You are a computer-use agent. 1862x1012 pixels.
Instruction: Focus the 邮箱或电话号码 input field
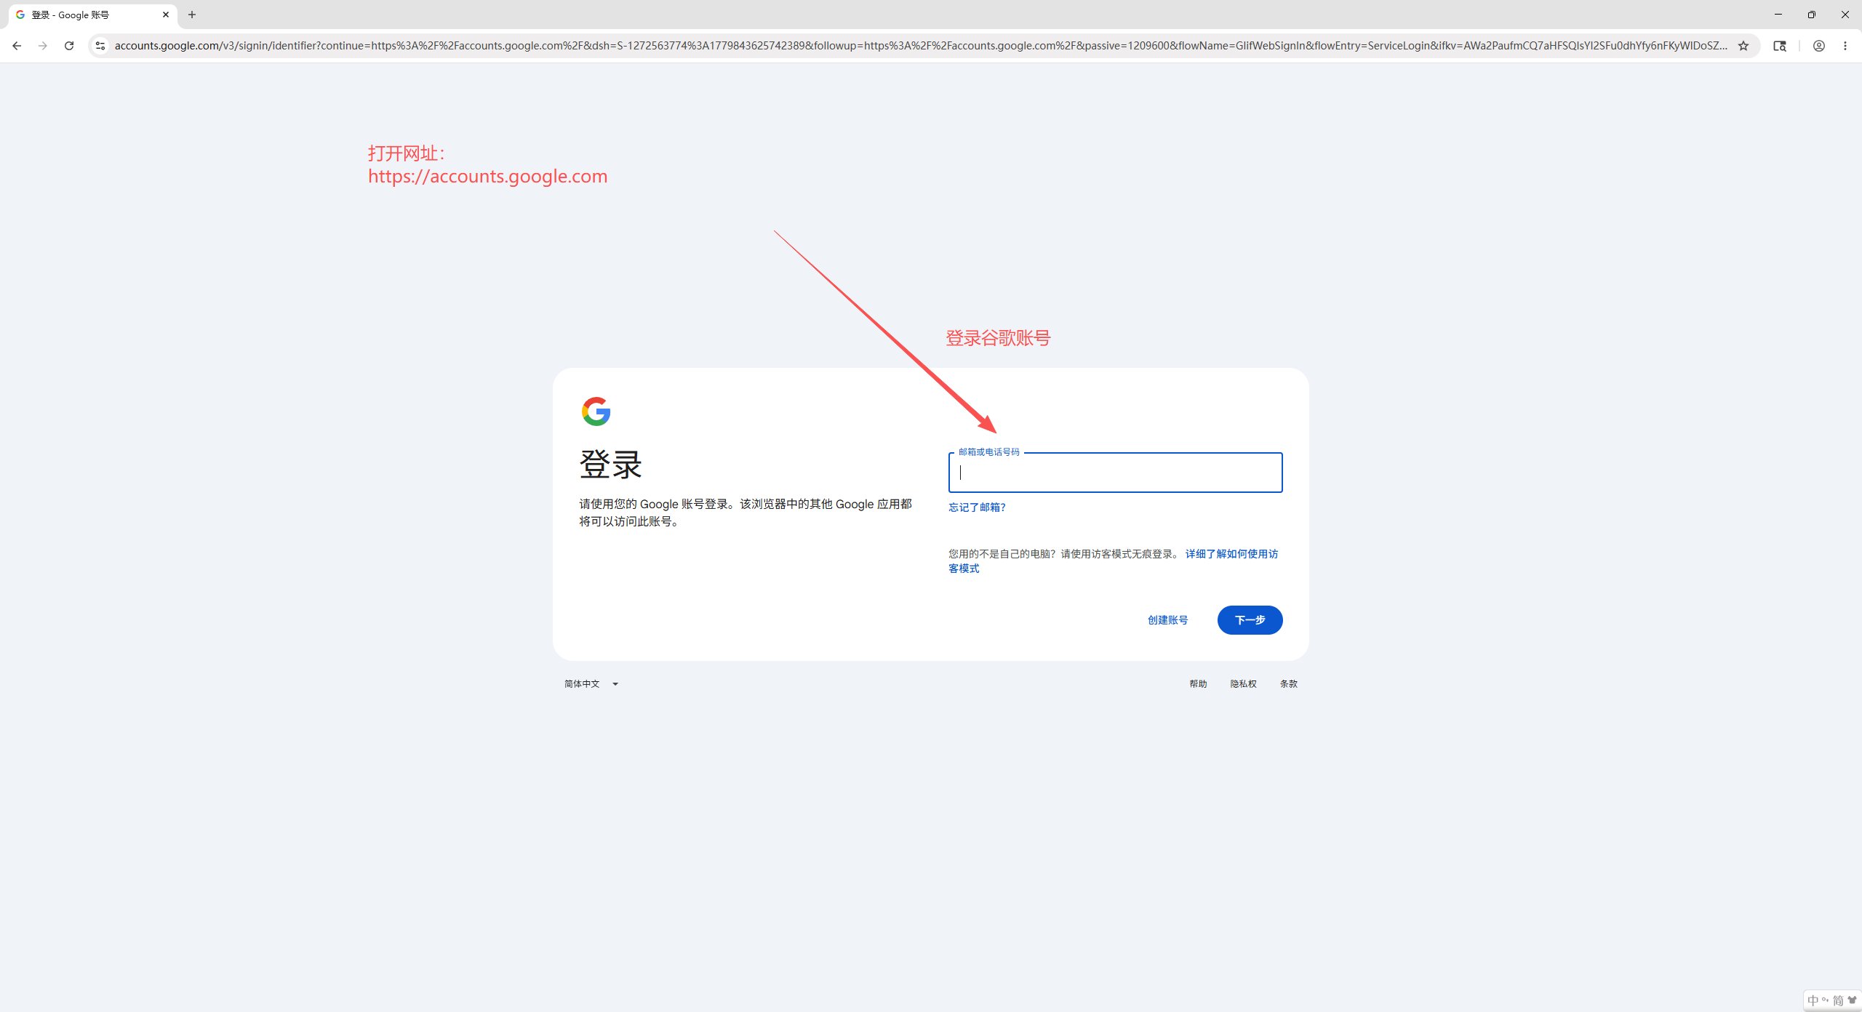click(1115, 473)
